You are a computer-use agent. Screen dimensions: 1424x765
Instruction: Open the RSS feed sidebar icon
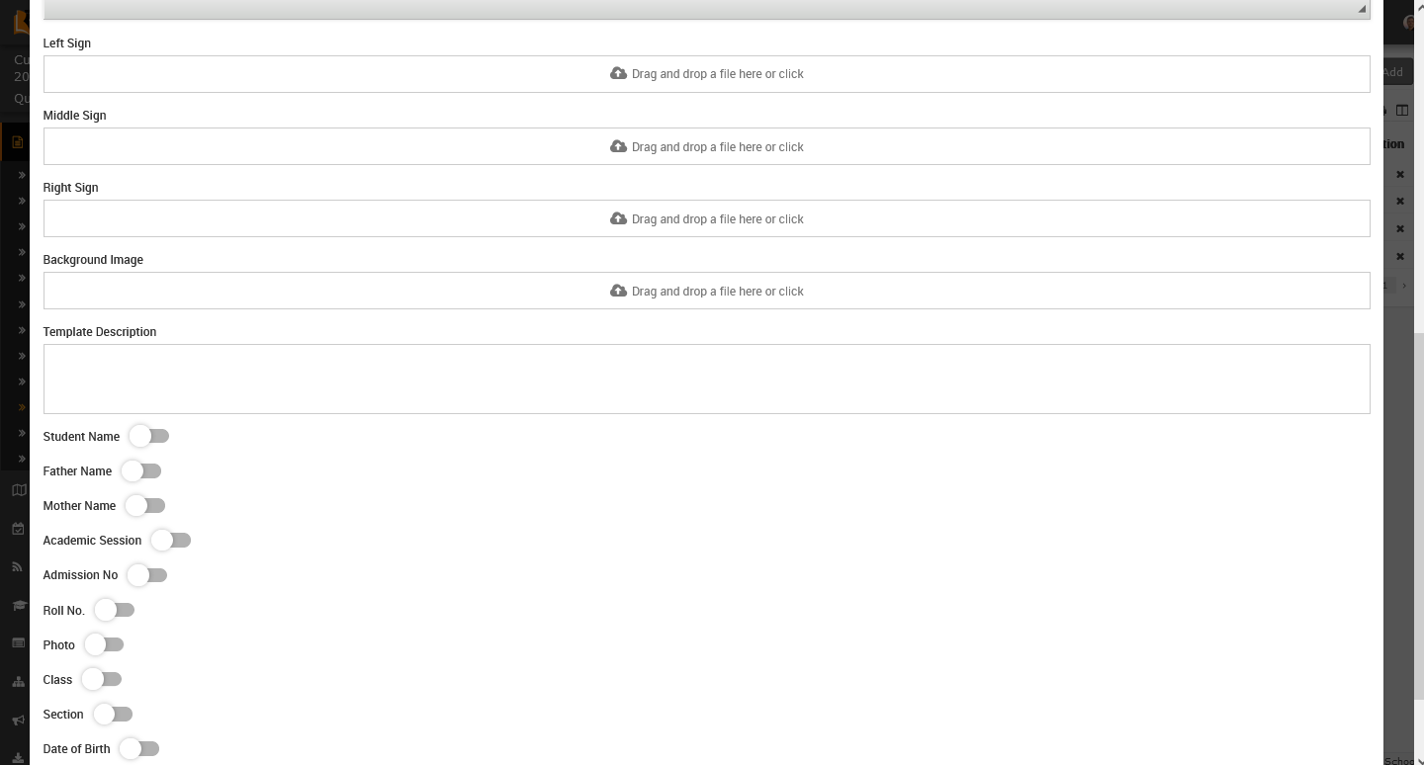(18, 566)
